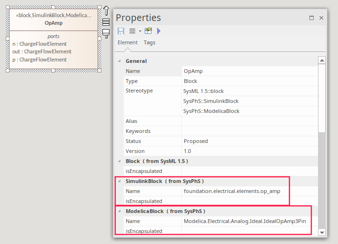Collapse the ModelicaBlock (from SysPhS) section
The image size is (338, 244).
click(119, 211)
